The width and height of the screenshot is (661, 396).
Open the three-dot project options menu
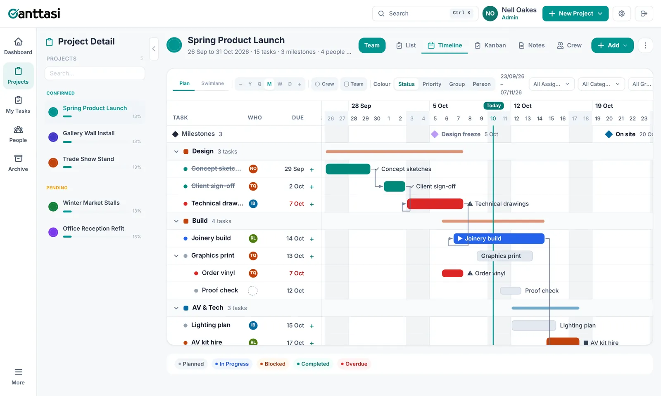click(x=645, y=45)
